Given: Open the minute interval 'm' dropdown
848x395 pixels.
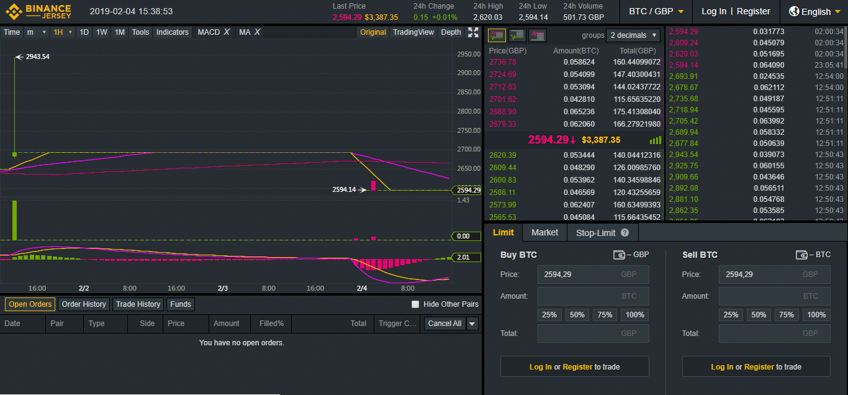Looking at the screenshot, I should tap(37, 32).
